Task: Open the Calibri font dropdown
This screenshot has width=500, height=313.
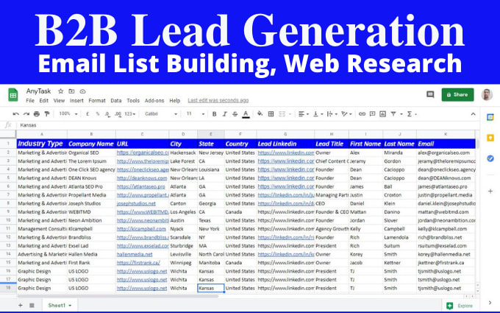Action: coord(161,114)
